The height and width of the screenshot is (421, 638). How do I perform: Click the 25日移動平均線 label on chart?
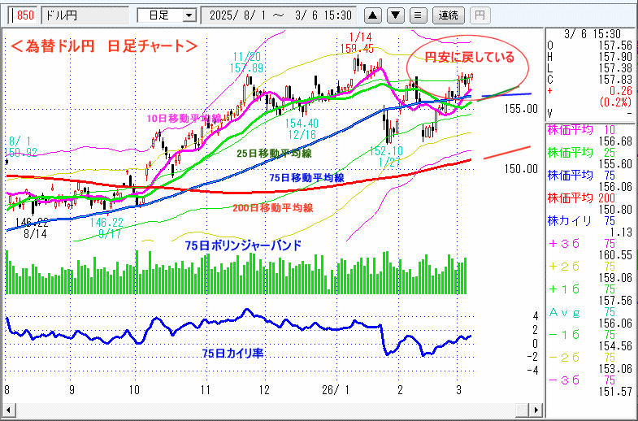(x=274, y=154)
